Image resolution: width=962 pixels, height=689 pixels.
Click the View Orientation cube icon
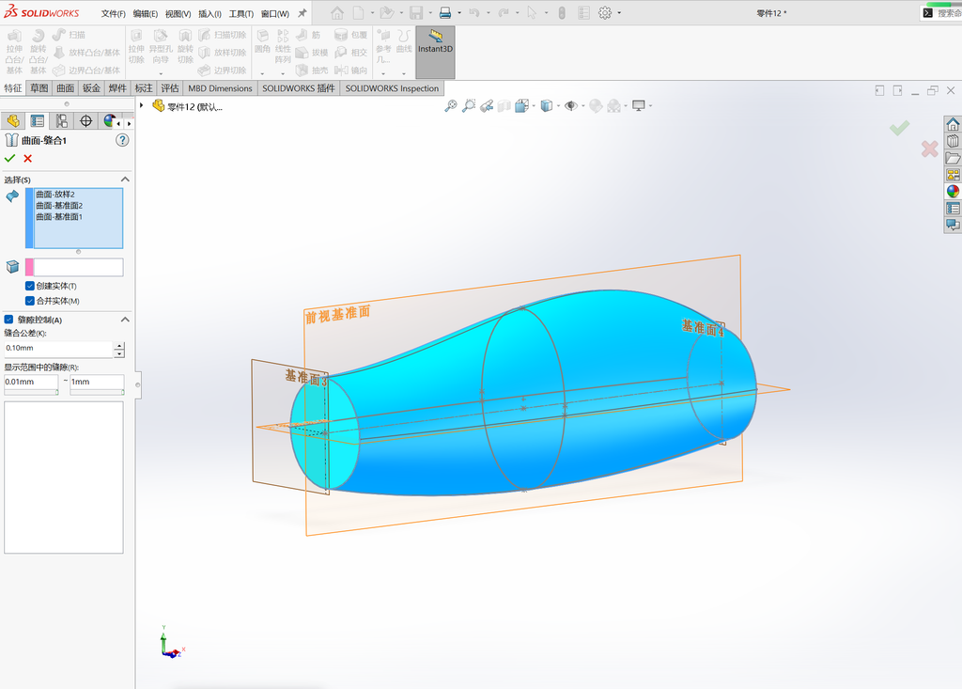click(521, 106)
